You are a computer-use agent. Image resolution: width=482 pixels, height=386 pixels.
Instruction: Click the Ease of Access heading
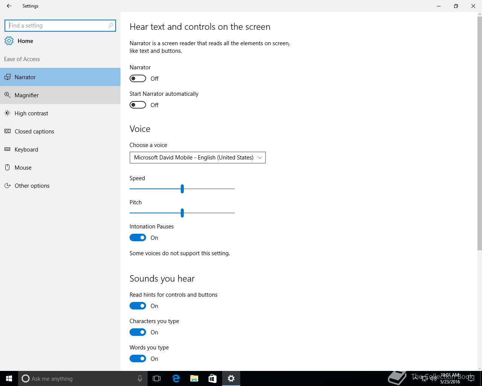tap(22, 59)
